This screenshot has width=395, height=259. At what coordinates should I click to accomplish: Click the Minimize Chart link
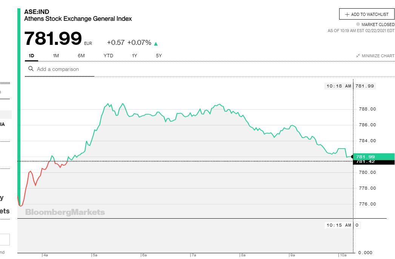coord(378,56)
